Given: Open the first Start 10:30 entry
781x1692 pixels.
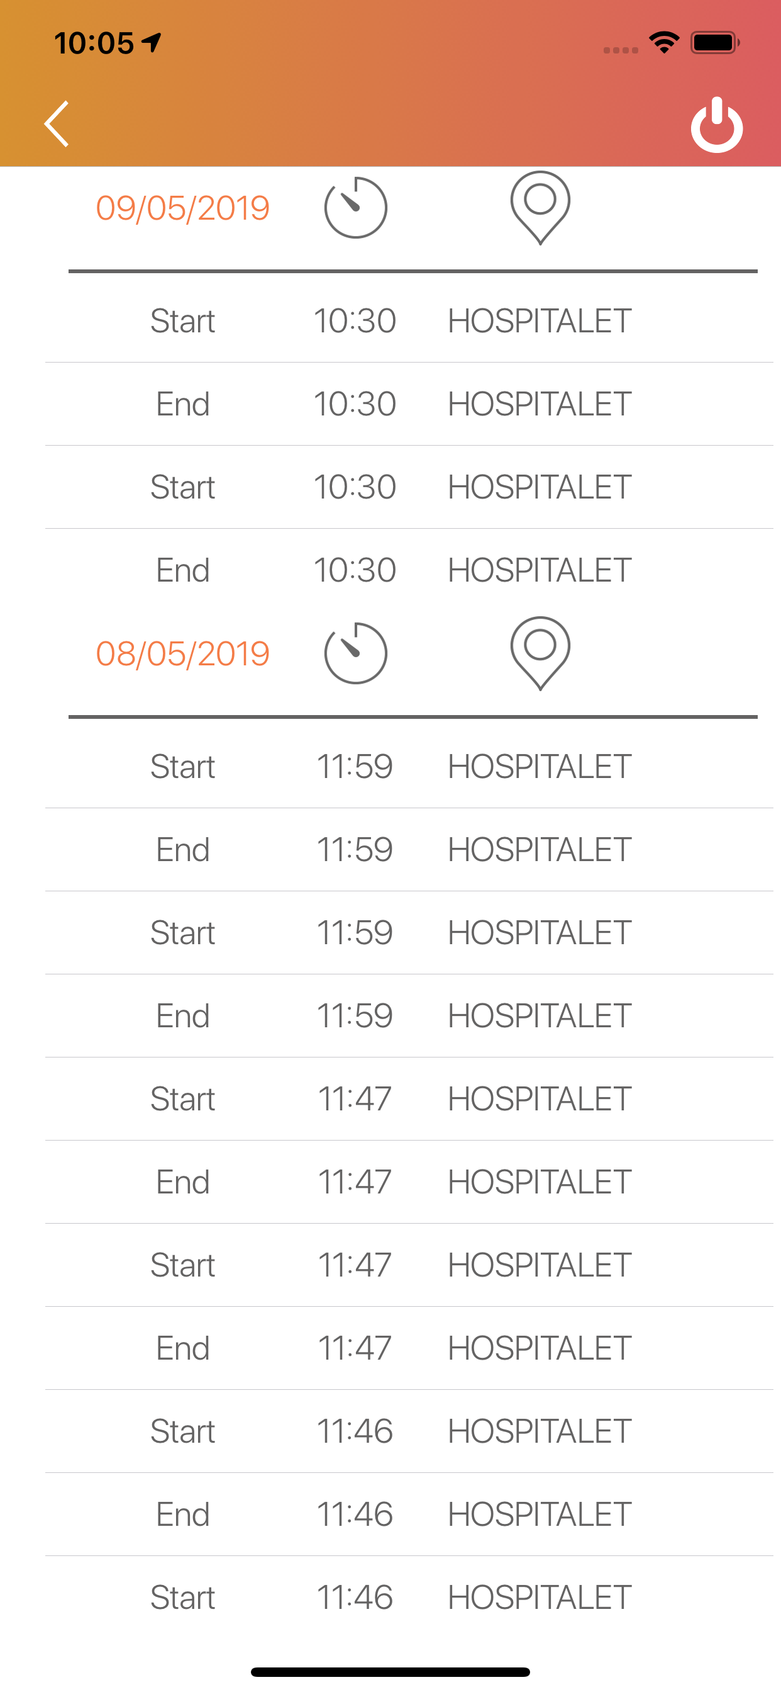Looking at the screenshot, I should [409, 320].
